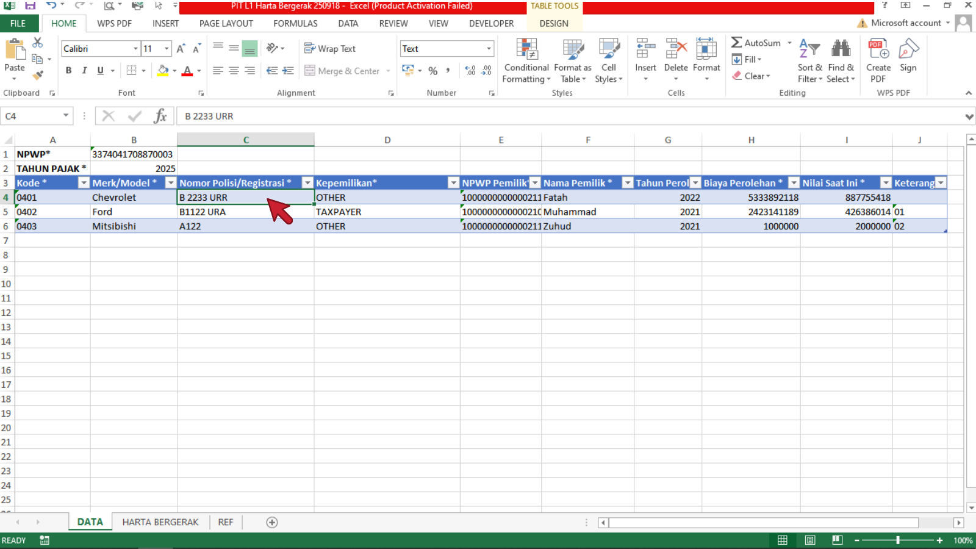Switch to the FORMULAS ribbon tab

(x=295, y=23)
